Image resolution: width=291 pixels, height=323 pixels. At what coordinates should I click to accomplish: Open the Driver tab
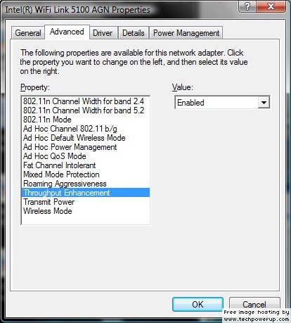[x=103, y=32]
